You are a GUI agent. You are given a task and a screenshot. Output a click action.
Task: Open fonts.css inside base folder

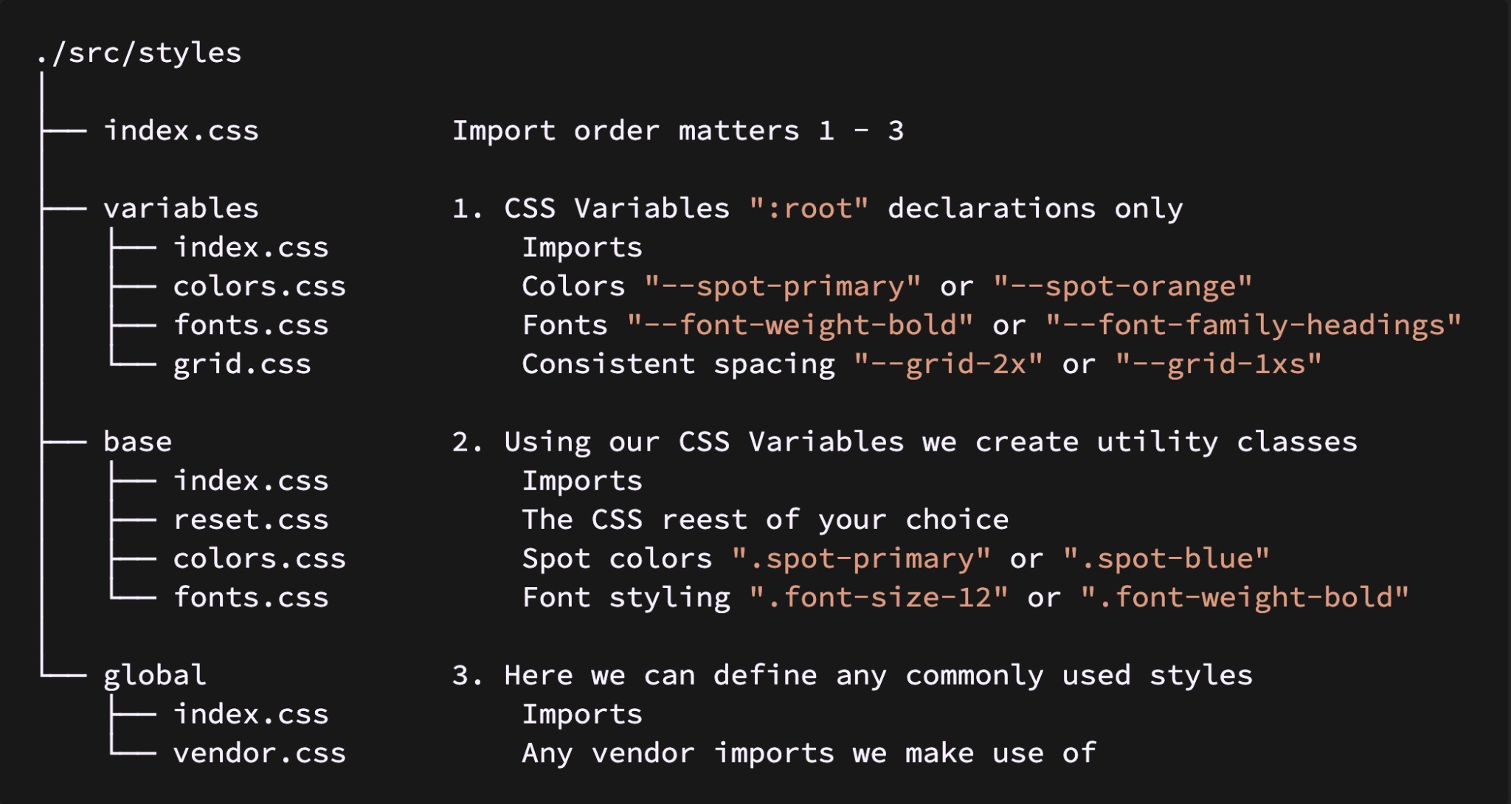pos(251,597)
